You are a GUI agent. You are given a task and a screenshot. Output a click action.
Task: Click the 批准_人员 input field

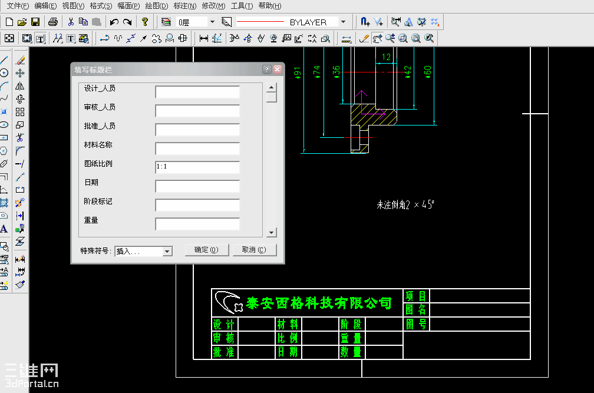[197, 130]
